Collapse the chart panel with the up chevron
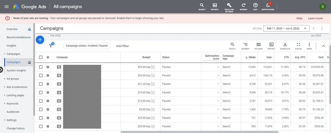This screenshot has height=133, width=331. click(323, 46)
